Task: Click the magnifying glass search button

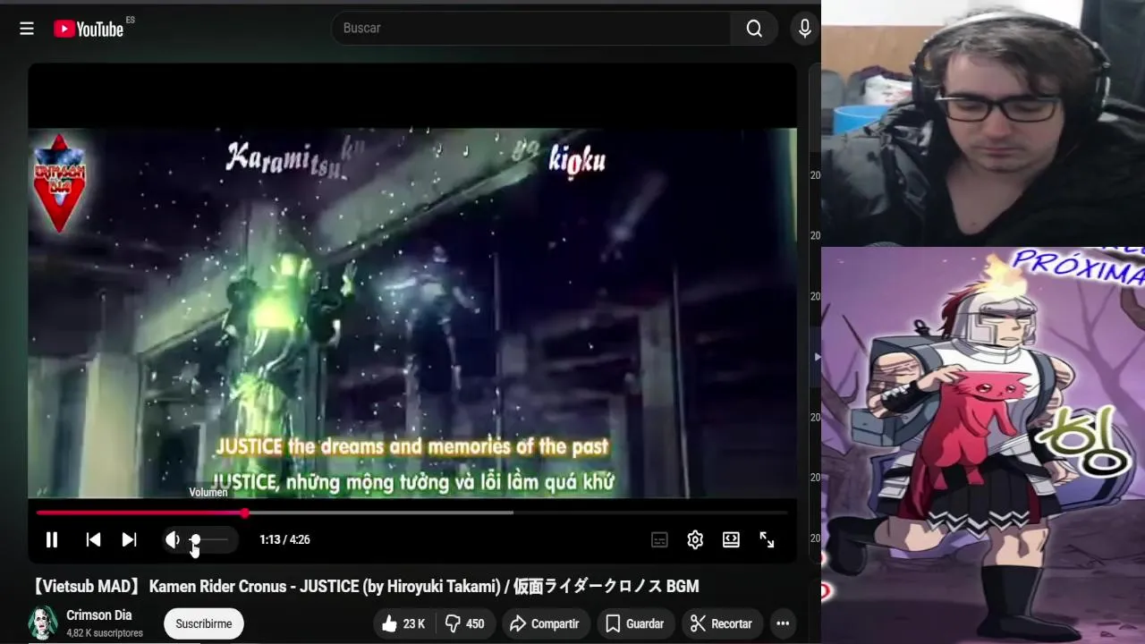Action: click(x=754, y=29)
